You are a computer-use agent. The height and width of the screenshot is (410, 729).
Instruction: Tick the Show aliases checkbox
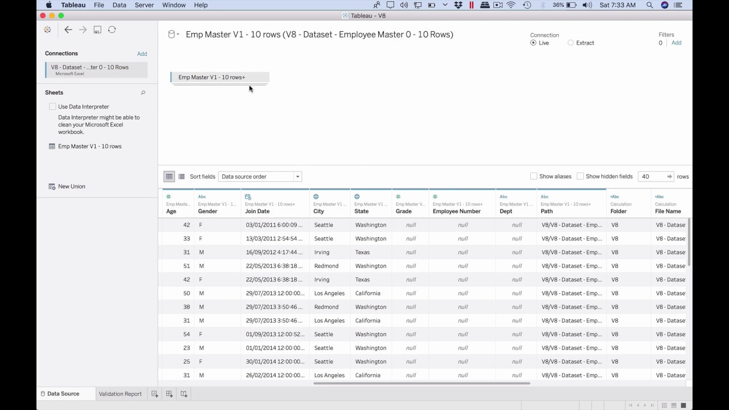(x=534, y=177)
